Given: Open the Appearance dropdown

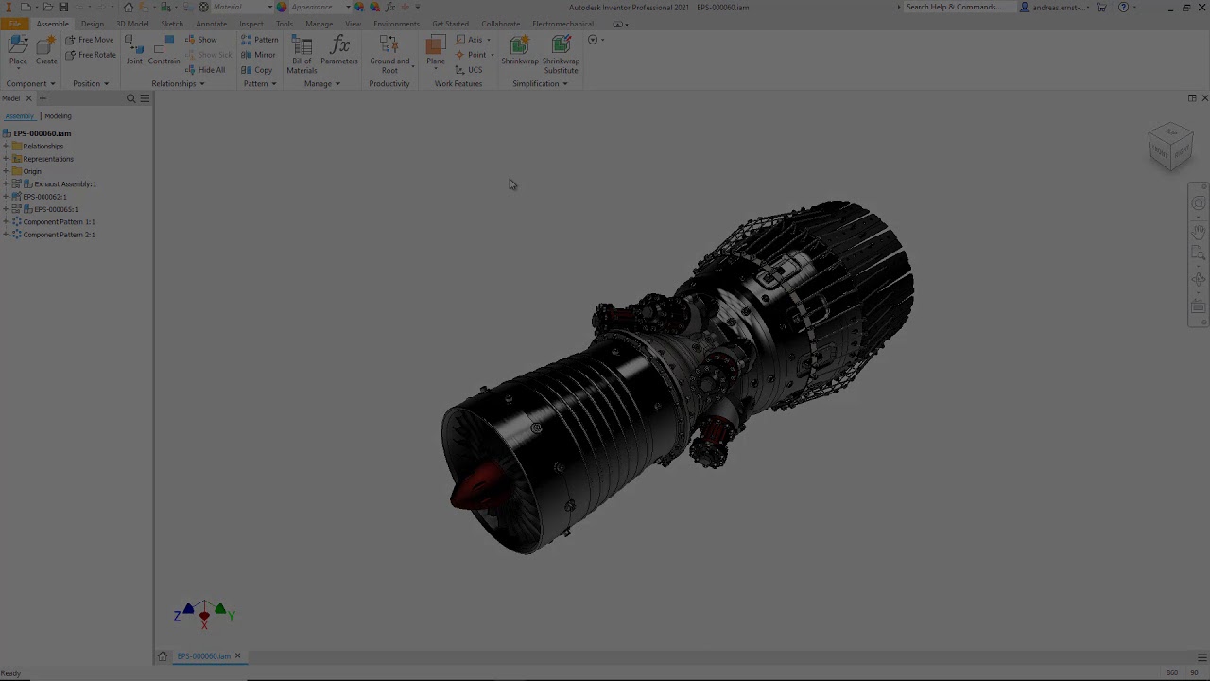Looking at the screenshot, I should click(348, 7).
